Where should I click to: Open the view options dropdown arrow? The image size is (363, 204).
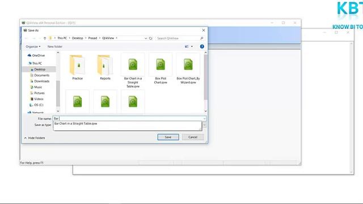click(x=192, y=46)
